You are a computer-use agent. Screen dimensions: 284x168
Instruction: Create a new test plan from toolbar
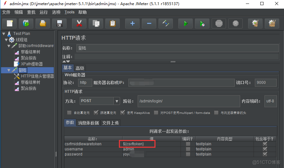click(9, 23)
